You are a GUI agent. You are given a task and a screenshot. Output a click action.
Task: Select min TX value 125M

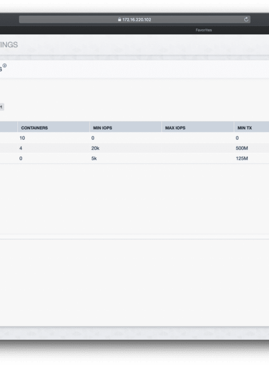[x=242, y=158]
